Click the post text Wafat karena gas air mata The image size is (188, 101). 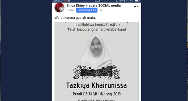(75, 18)
